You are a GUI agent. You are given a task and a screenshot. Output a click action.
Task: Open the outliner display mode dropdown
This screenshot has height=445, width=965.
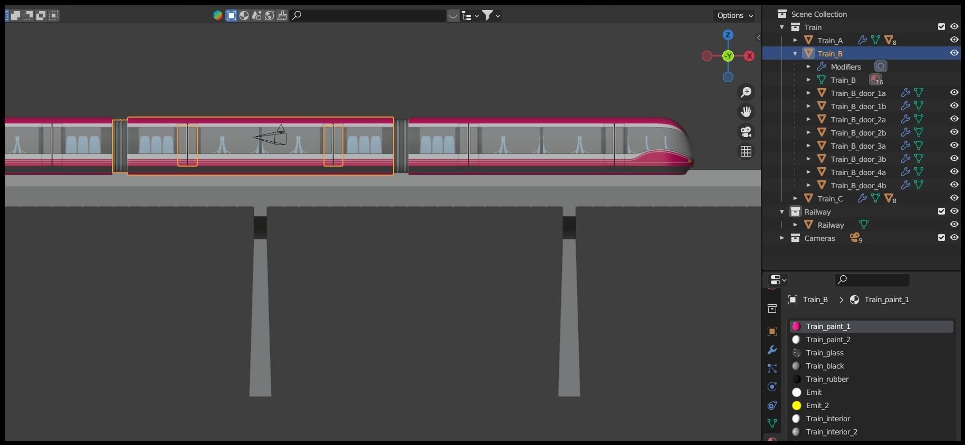[470, 15]
